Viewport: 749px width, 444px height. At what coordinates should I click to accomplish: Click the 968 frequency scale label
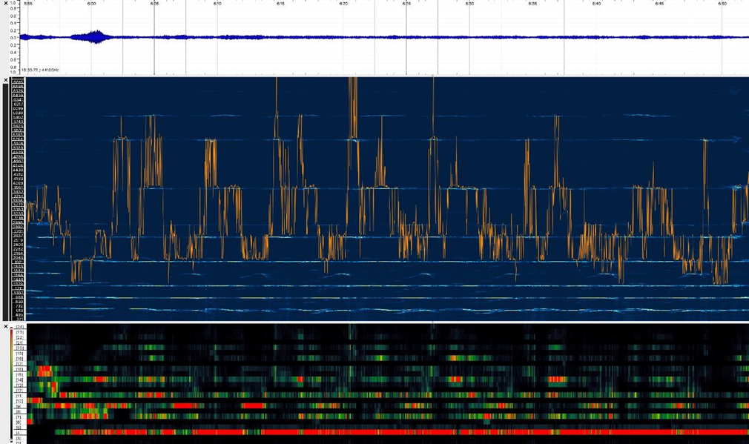tap(19, 297)
